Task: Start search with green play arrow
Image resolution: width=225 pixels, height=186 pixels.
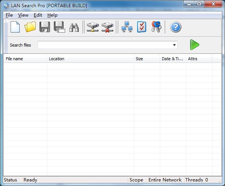Action: tap(194, 45)
